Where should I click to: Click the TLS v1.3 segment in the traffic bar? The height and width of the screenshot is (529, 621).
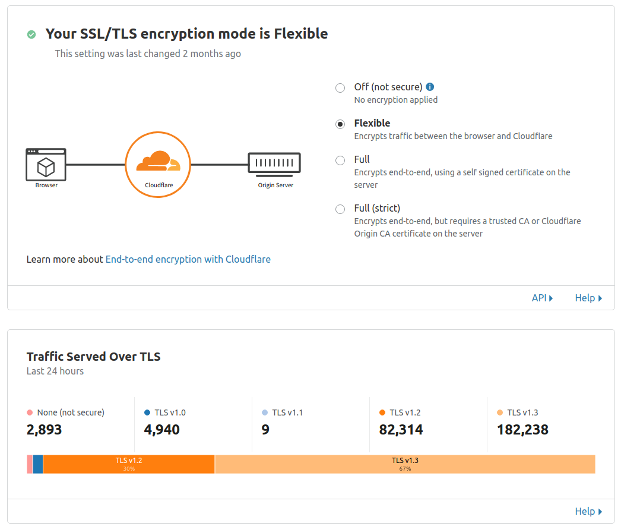[405, 464]
